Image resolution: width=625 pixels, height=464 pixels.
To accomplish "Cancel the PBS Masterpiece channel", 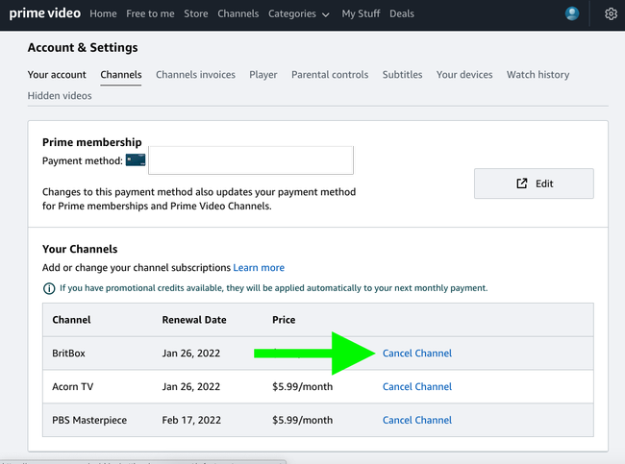I will pos(417,420).
